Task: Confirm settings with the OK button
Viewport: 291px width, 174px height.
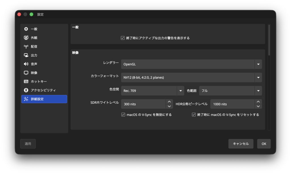Action: tap(264, 144)
